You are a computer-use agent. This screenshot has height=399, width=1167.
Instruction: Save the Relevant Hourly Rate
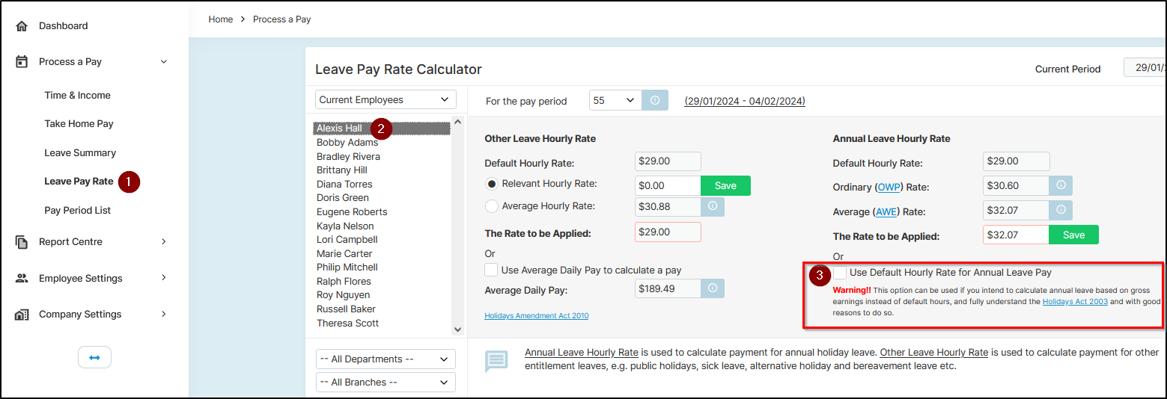[725, 185]
